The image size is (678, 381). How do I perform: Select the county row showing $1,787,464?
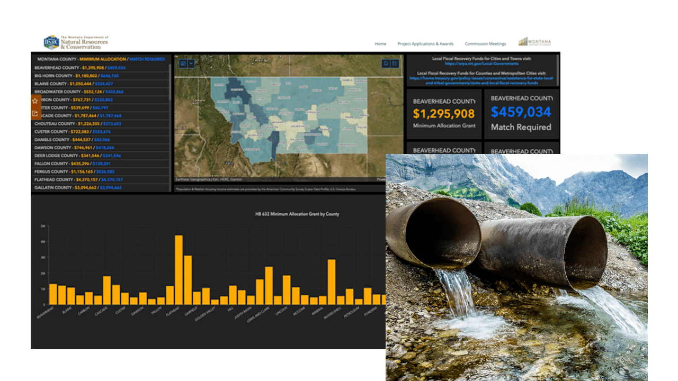101,115
